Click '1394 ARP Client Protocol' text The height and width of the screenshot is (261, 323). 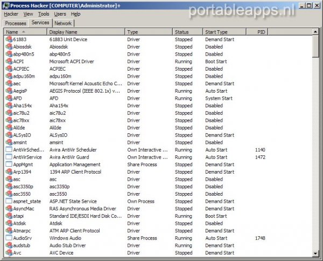pos(75,172)
